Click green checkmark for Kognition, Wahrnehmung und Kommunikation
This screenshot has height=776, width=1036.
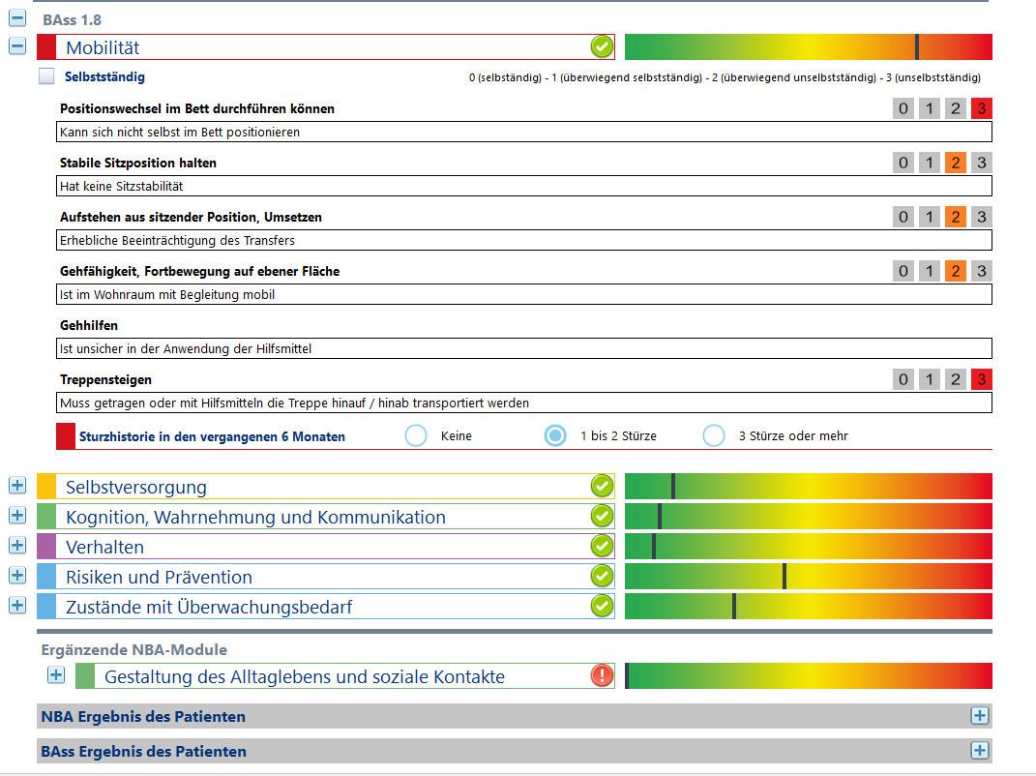tap(602, 516)
